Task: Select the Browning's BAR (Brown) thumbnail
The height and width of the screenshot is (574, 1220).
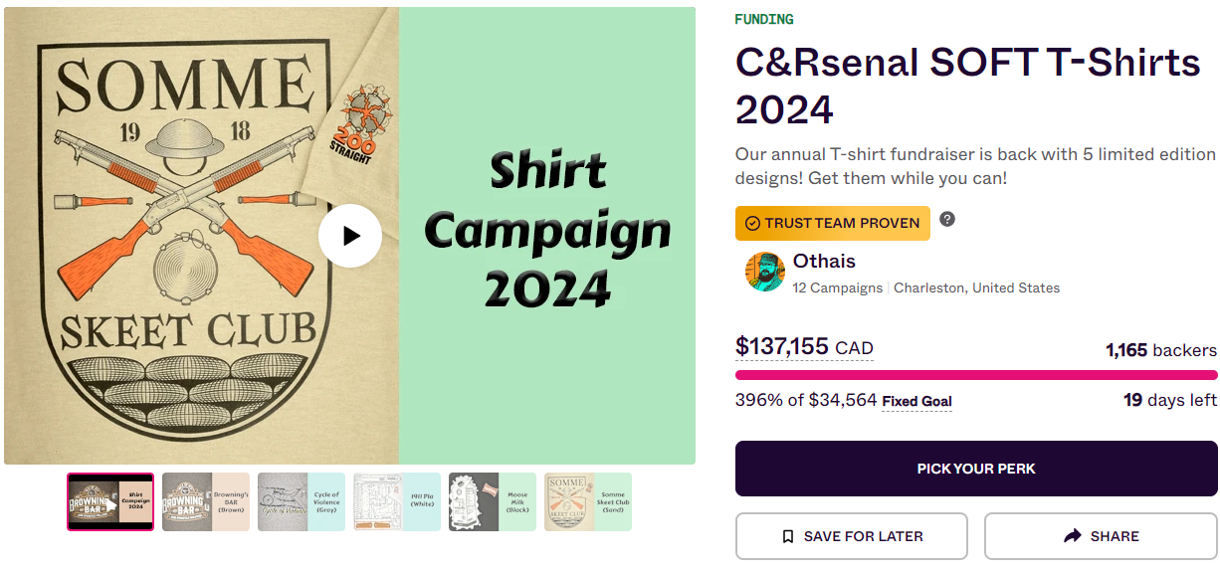Action: point(206,501)
